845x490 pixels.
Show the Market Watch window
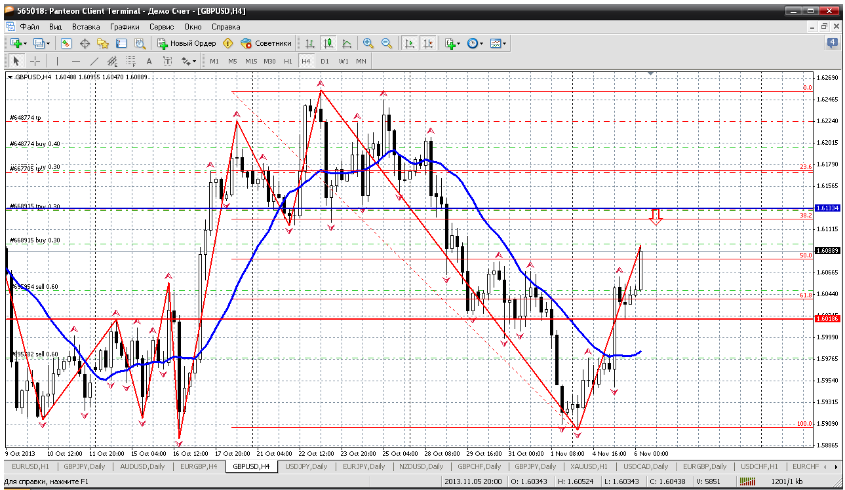66,43
